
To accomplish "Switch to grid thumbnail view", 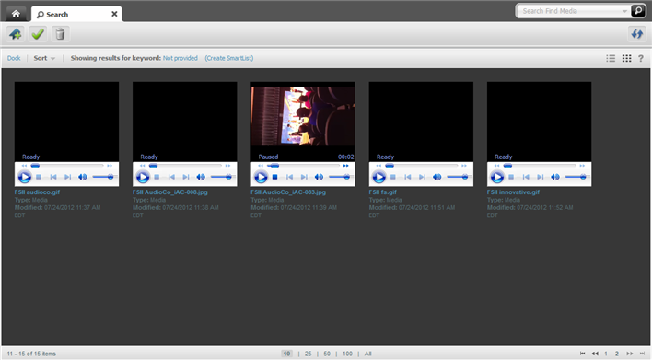I will point(626,58).
